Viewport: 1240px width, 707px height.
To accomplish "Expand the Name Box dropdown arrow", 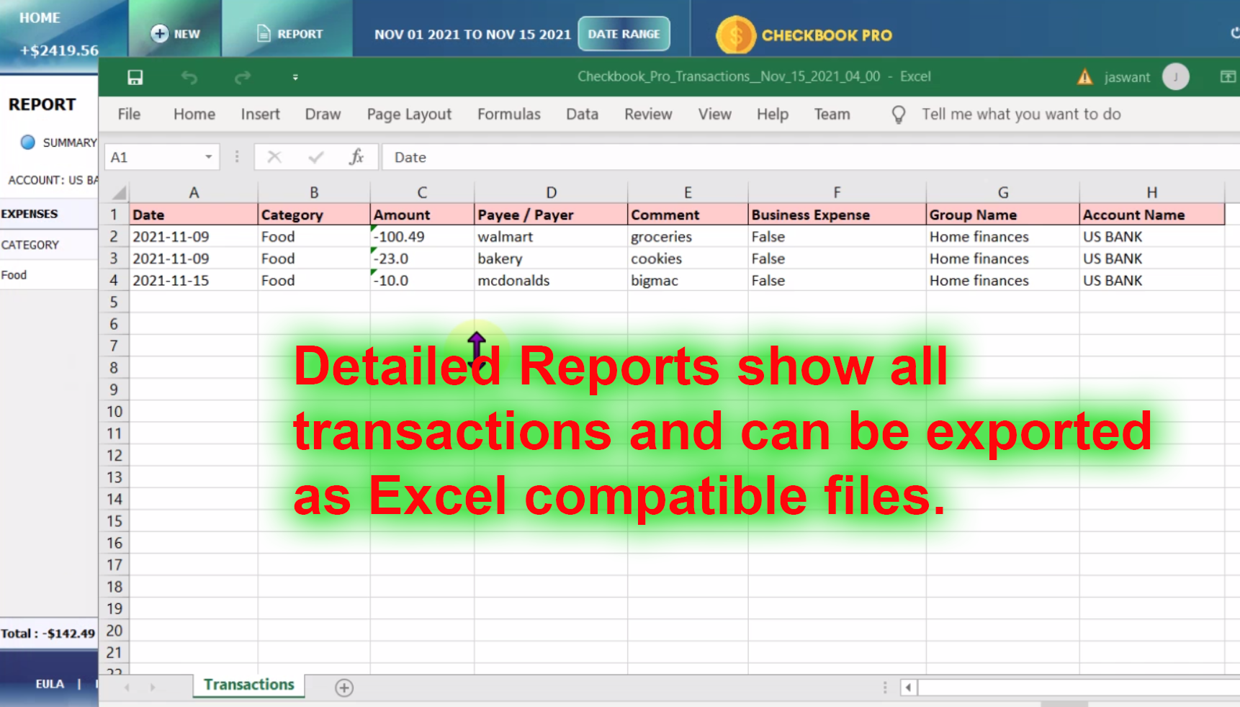I will pyautogui.click(x=208, y=157).
